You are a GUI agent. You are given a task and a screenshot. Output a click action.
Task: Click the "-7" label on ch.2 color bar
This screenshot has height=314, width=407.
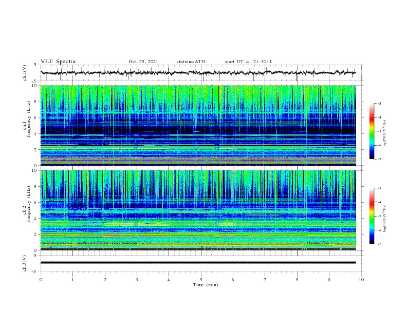click(379, 244)
